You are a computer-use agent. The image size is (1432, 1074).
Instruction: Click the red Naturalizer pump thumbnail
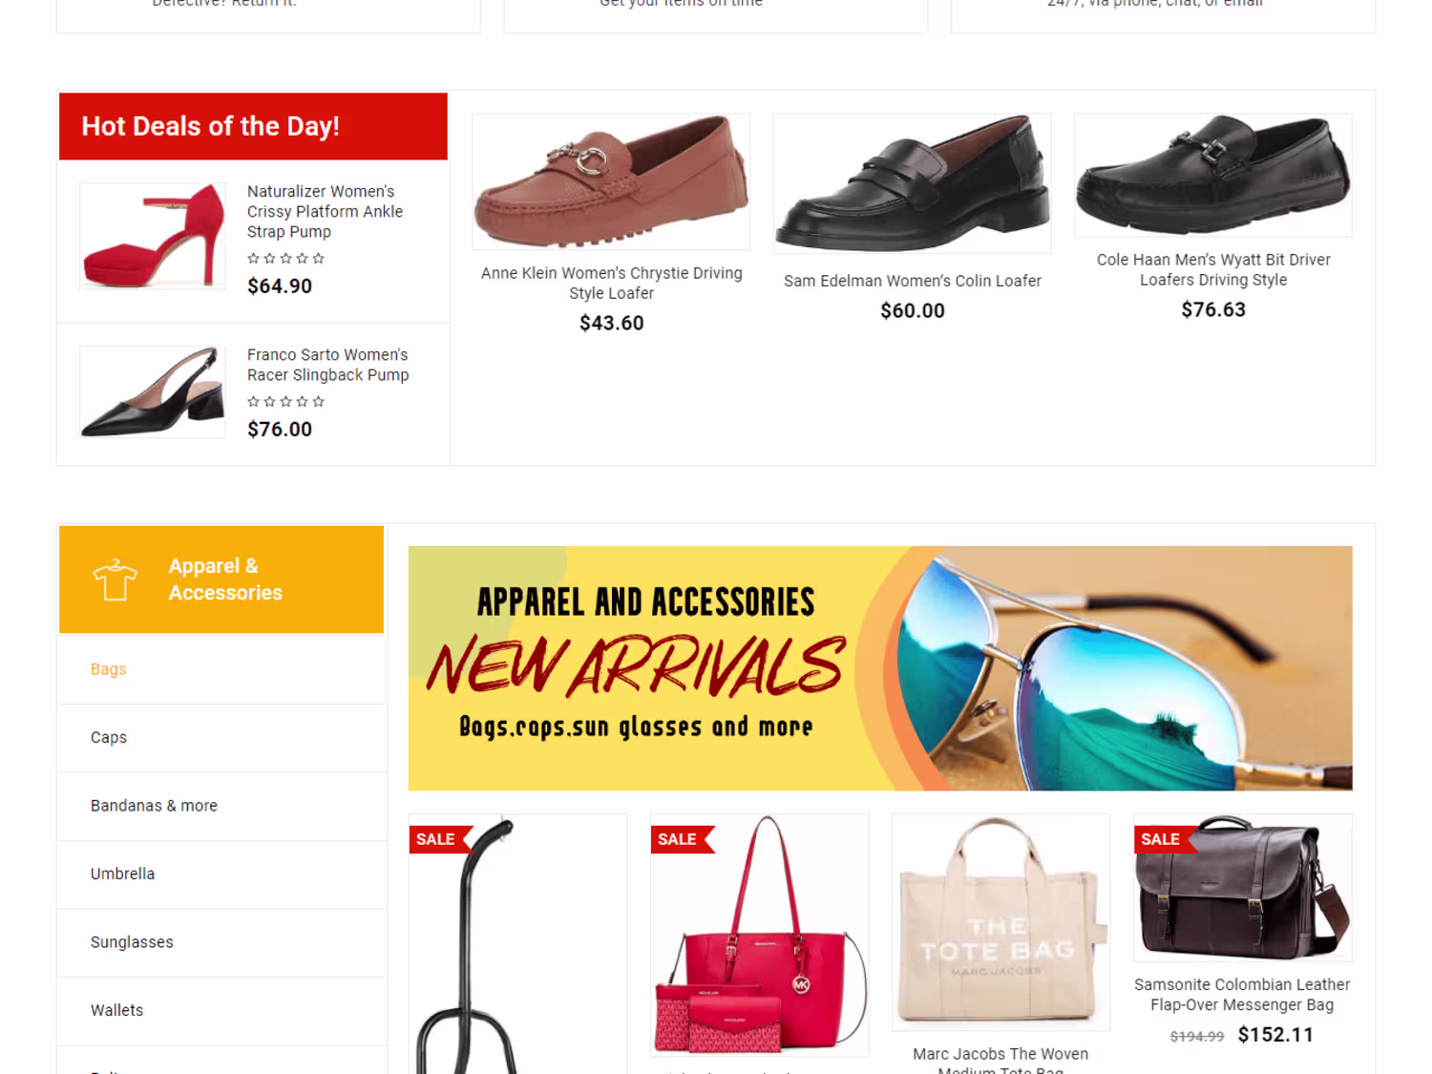coord(153,236)
